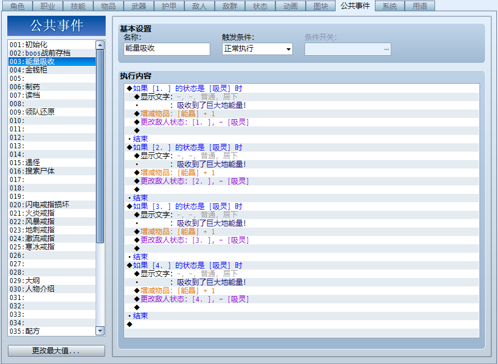The height and width of the screenshot is (364, 498).
Task: Open the 护甲 tab
Action: (x=169, y=6)
